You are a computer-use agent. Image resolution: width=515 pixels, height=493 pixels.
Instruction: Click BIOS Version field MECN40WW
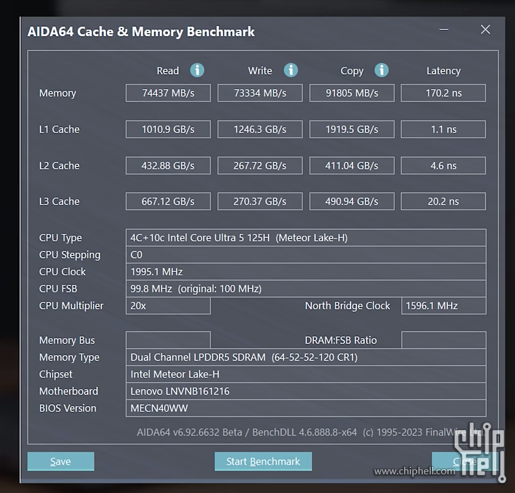pos(306,408)
